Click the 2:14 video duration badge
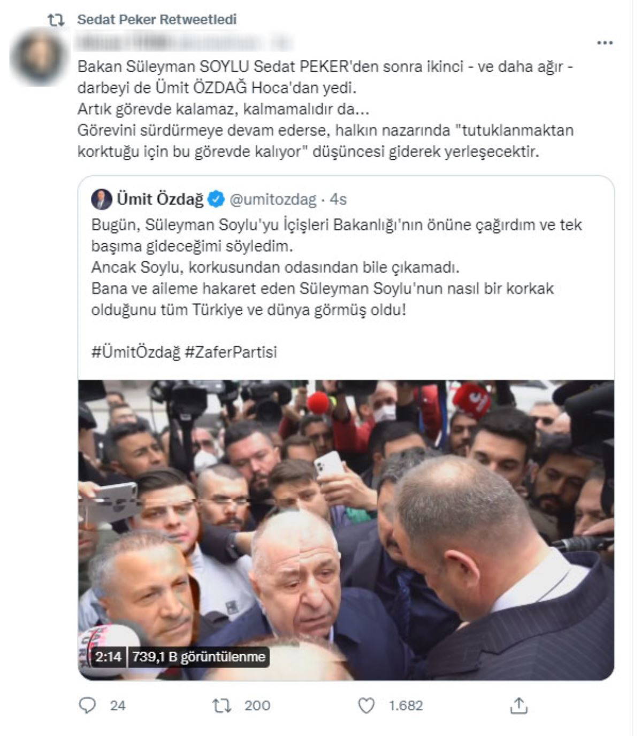Image resolution: width=642 pixels, height=736 pixels. [108, 656]
